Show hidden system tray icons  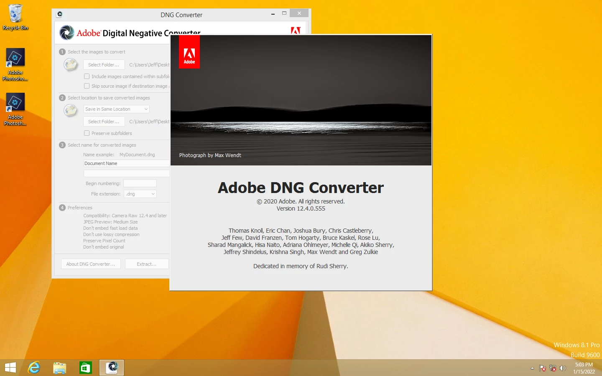click(532, 368)
